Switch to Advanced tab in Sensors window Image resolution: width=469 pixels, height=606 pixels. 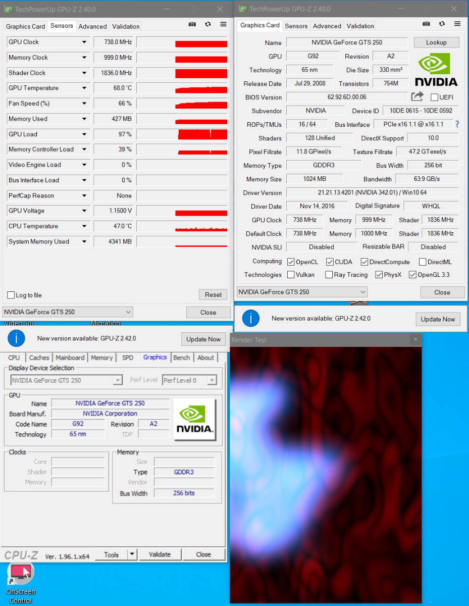click(92, 26)
